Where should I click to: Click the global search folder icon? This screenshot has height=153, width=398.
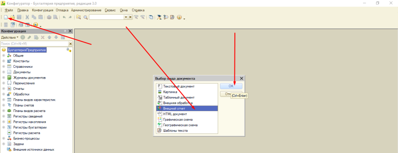[x=79, y=17]
